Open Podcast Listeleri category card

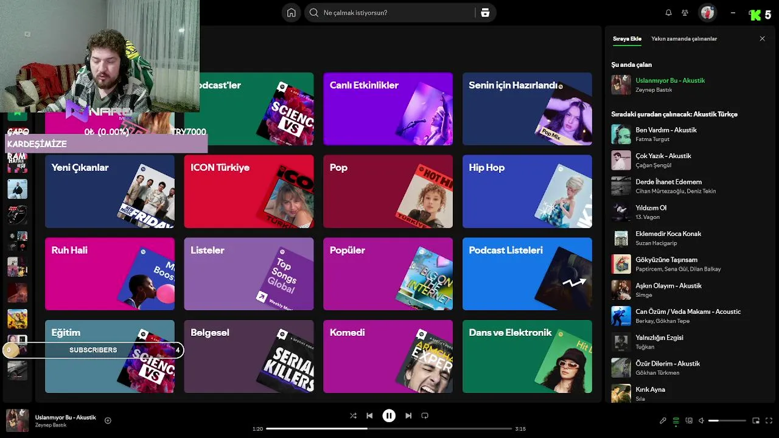click(x=527, y=274)
